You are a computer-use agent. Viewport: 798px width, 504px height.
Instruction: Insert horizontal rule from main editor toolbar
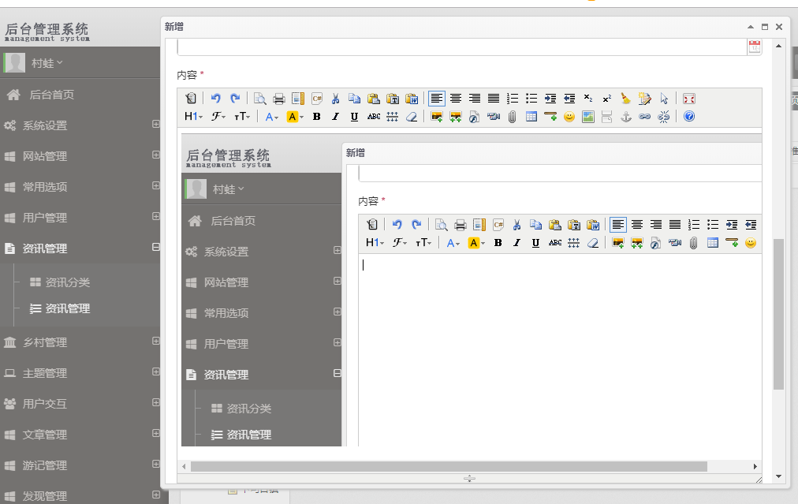tap(550, 117)
